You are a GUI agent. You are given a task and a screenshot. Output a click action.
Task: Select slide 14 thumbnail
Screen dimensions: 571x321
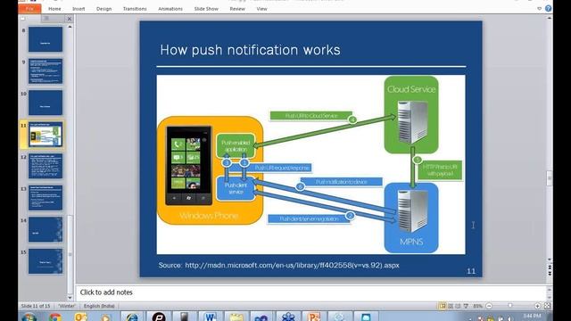[x=46, y=229]
